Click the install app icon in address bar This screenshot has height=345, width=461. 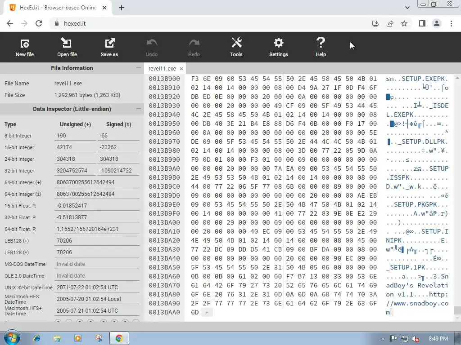375,23
